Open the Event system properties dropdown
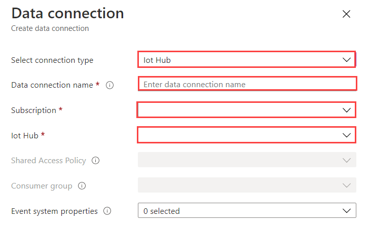Image resolution: width=369 pixels, height=225 pixels. point(246,211)
